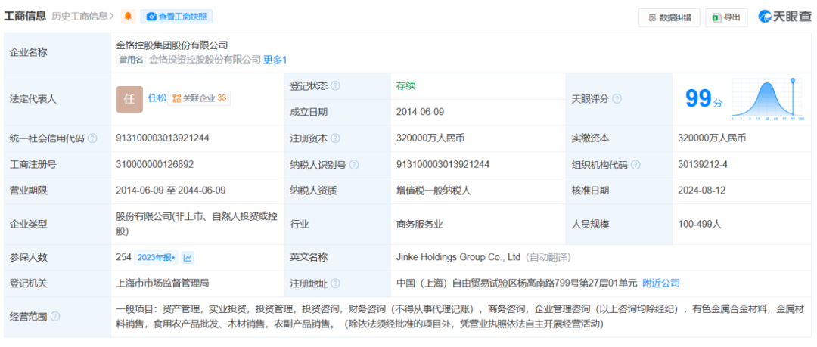Click help icon beside 统一社会信用代码
The height and width of the screenshot is (347, 817).
tap(92, 138)
